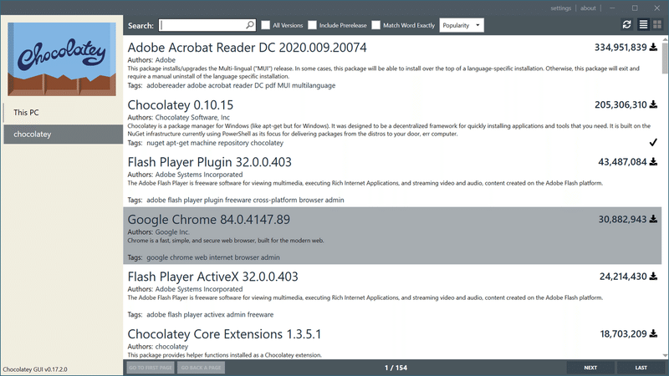Enable the All Versions checkbox
669x376 pixels.
tap(265, 25)
